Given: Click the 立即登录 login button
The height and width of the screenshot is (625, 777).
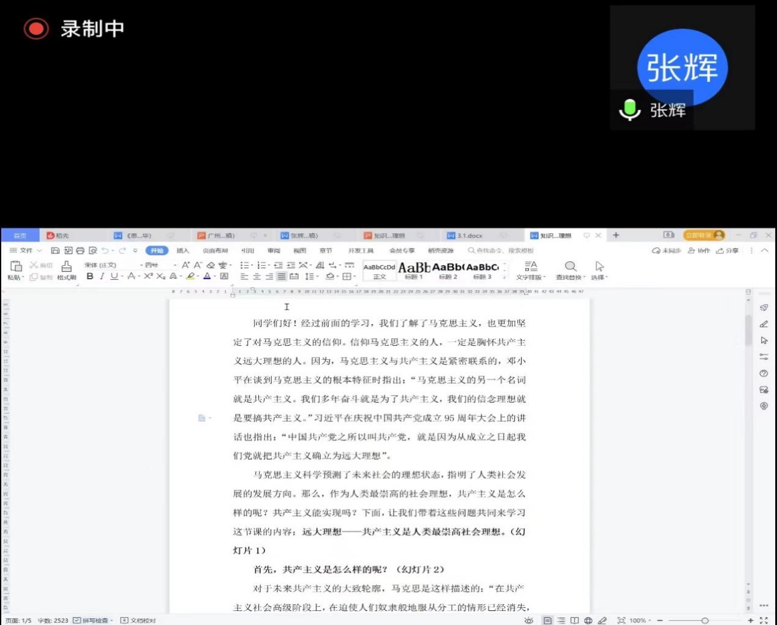Looking at the screenshot, I should 703,235.
